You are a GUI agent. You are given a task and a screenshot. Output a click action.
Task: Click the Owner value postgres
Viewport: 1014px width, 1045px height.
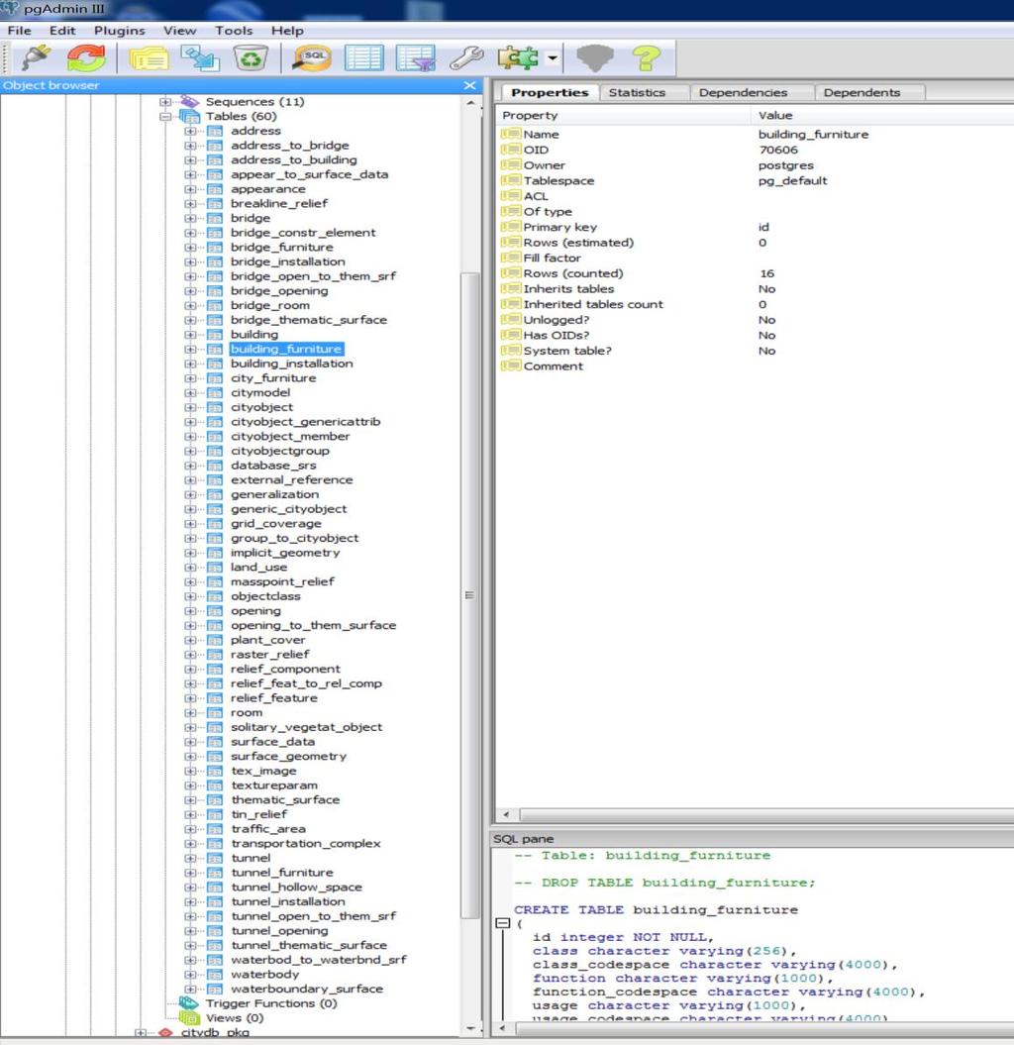785,165
